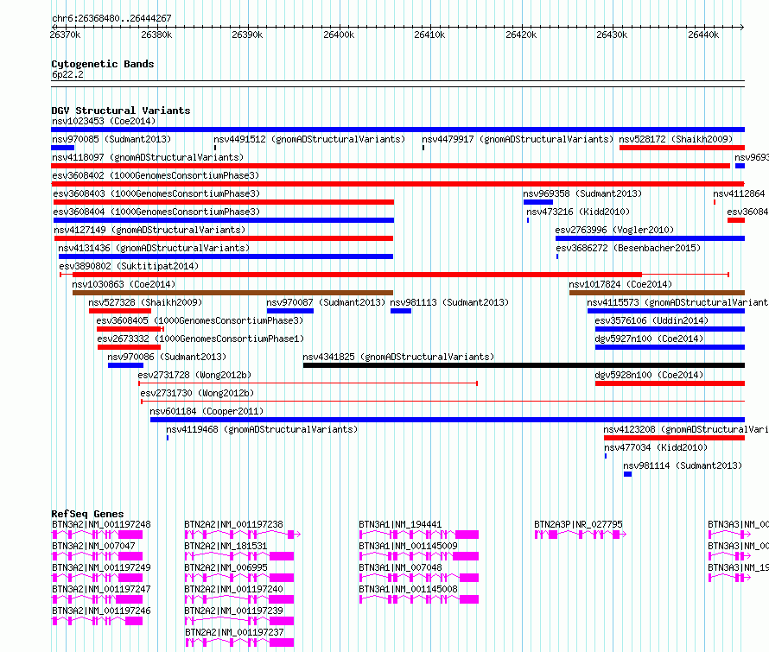Screen dimensions: 769x652
Task: Click the blue nsv601184 variant bar
Action: [x=448, y=420]
